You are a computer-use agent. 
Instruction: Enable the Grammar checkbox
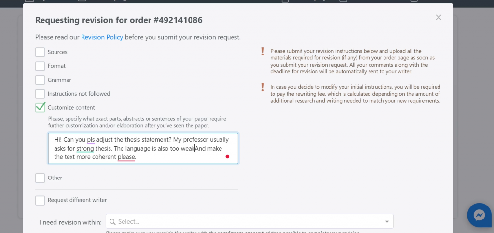(x=40, y=80)
